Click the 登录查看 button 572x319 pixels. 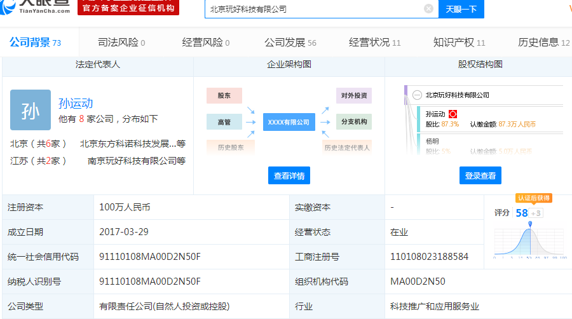(x=480, y=175)
